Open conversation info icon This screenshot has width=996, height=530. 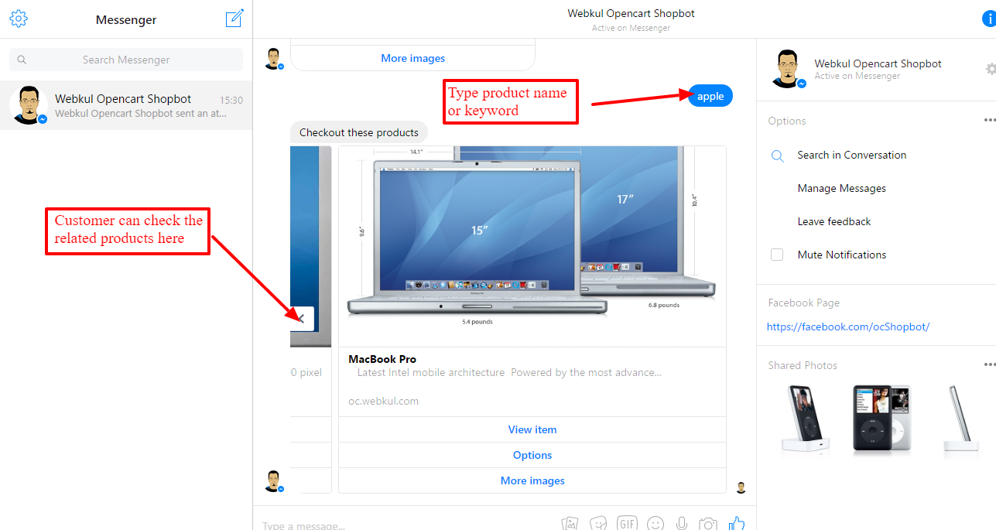click(988, 19)
